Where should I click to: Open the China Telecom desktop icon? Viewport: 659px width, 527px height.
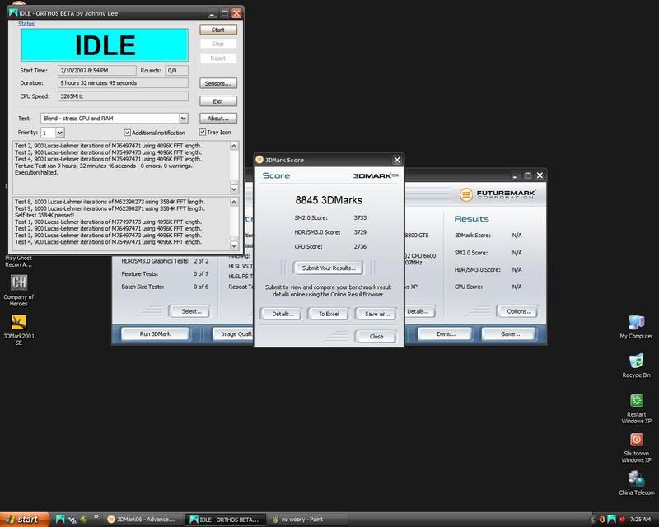pos(635,478)
